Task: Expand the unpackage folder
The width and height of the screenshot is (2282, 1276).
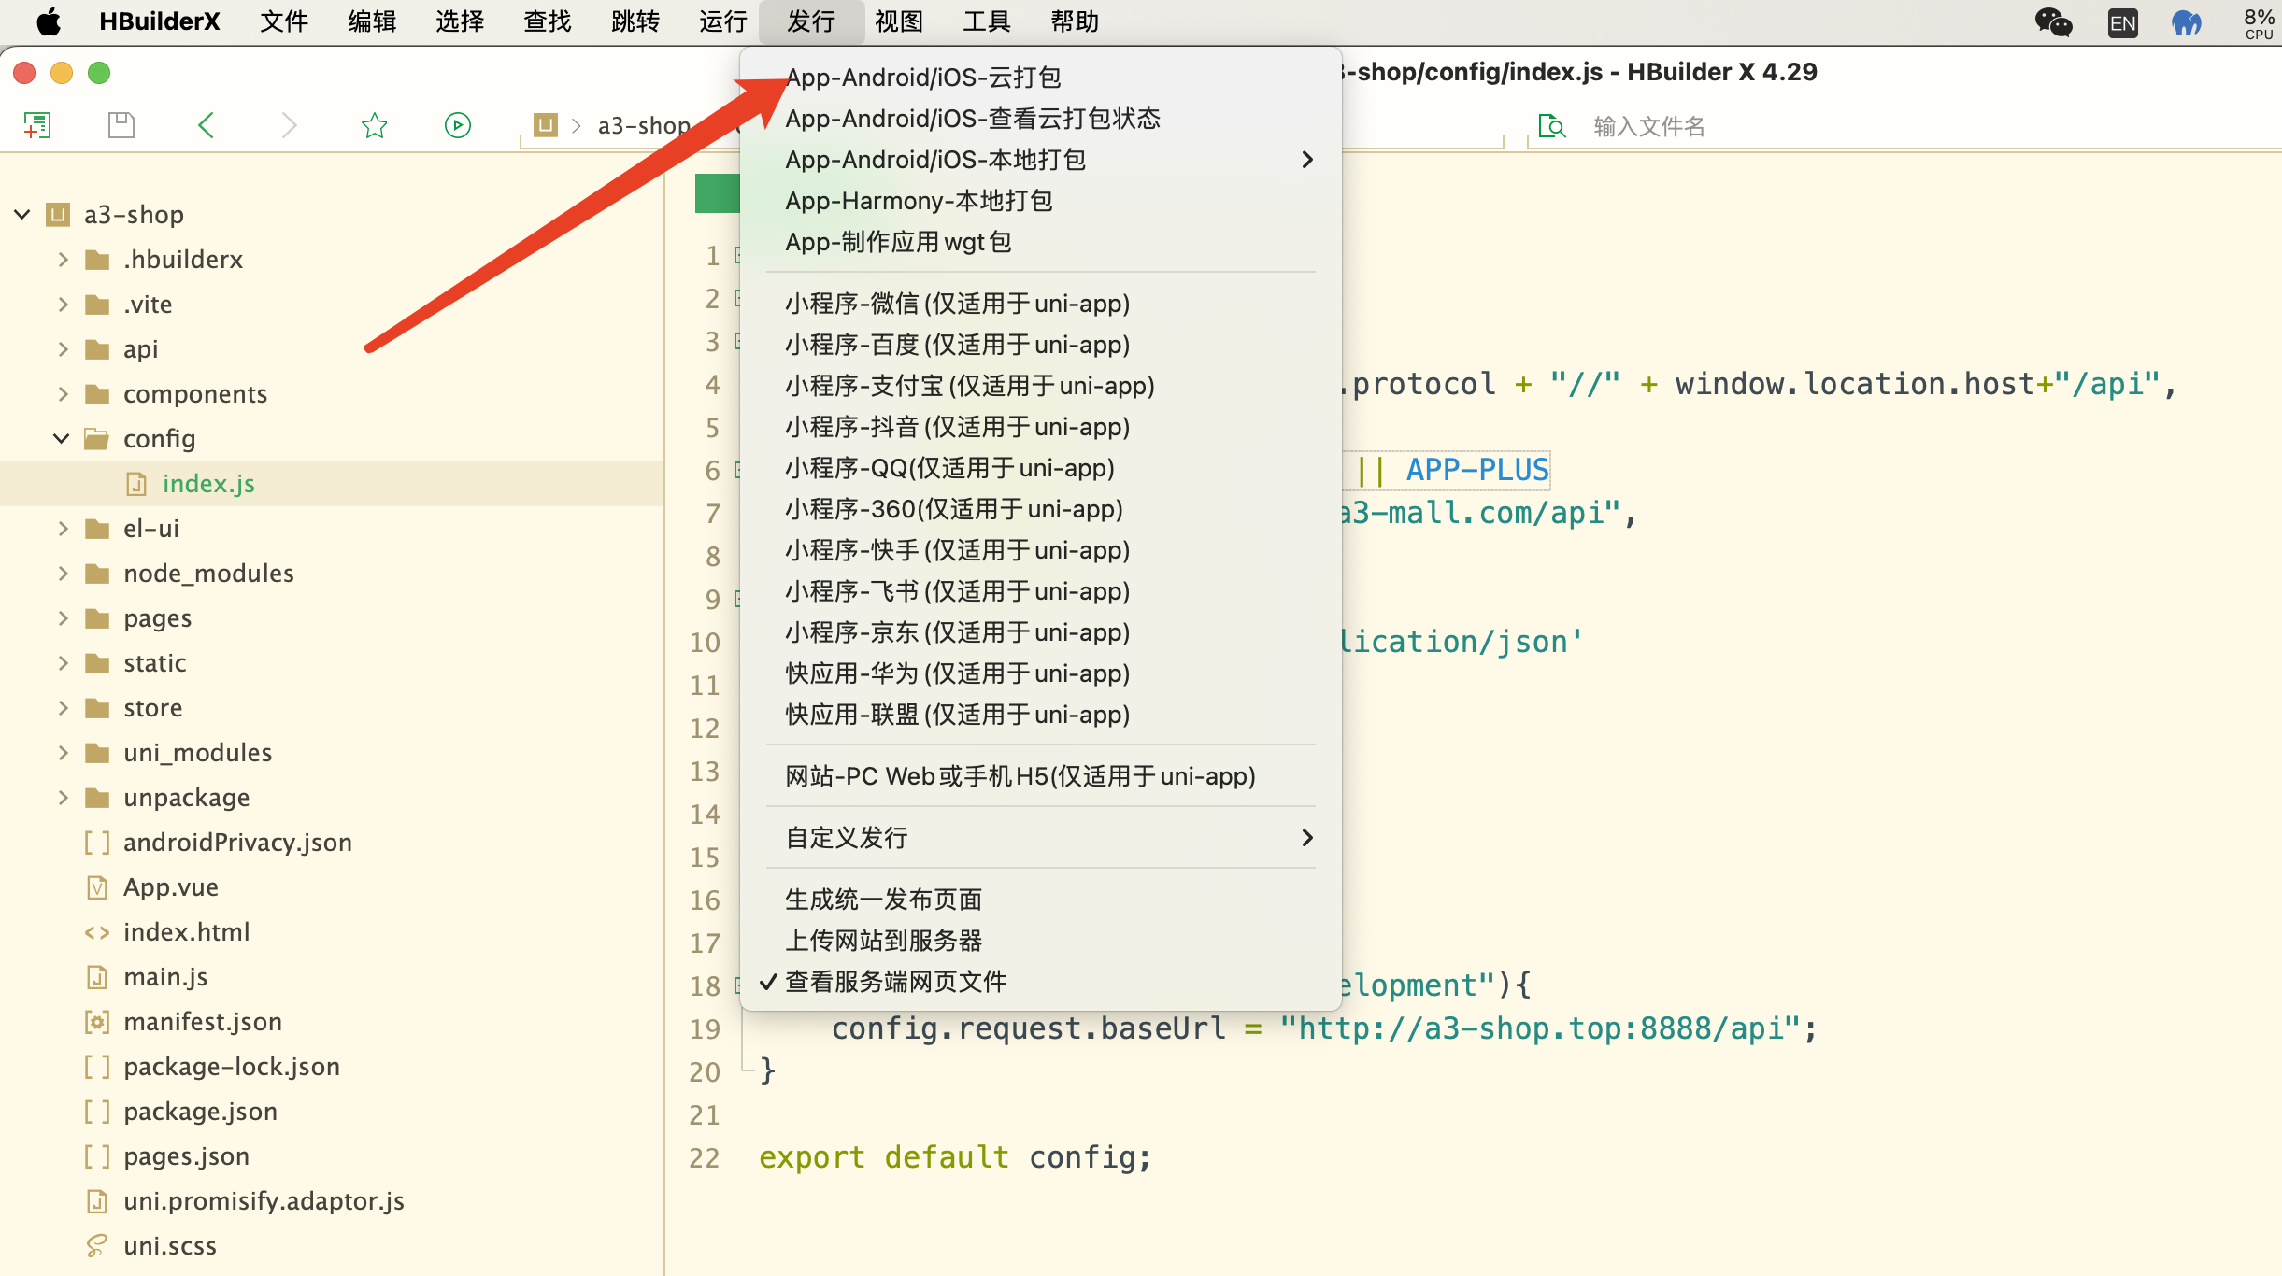Action: point(63,797)
